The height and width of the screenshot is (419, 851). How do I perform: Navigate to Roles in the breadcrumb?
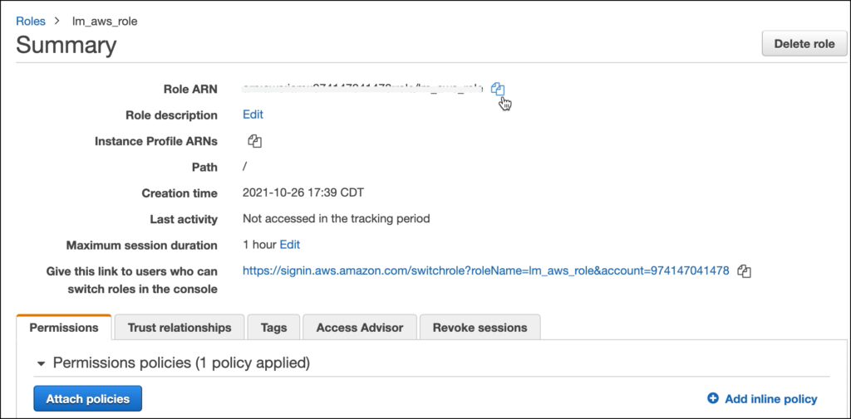[x=31, y=22]
